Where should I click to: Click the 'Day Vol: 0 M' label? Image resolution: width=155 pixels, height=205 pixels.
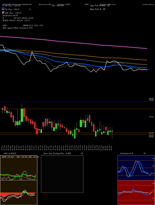coord(97,9)
